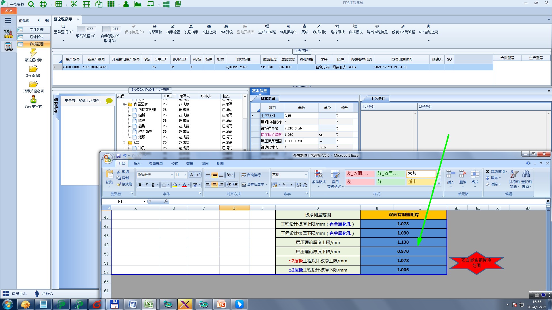
Task: Open Bom查询2 folder icon
Action: coord(33,69)
